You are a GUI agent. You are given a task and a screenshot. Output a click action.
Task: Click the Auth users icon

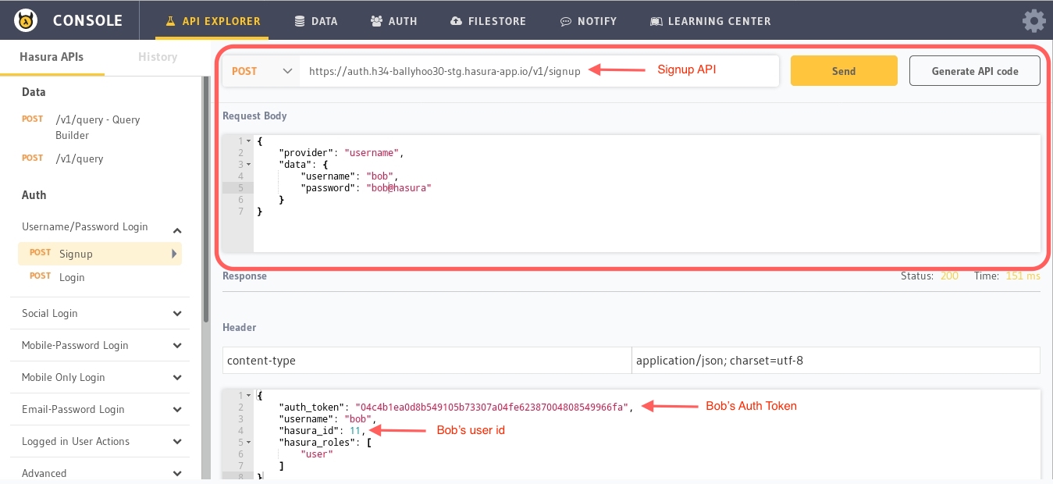(377, 22)
